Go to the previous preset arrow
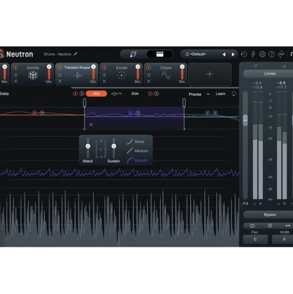Image resolution: width=293 pixels, height=294 pixels. (x=224, y=54)
